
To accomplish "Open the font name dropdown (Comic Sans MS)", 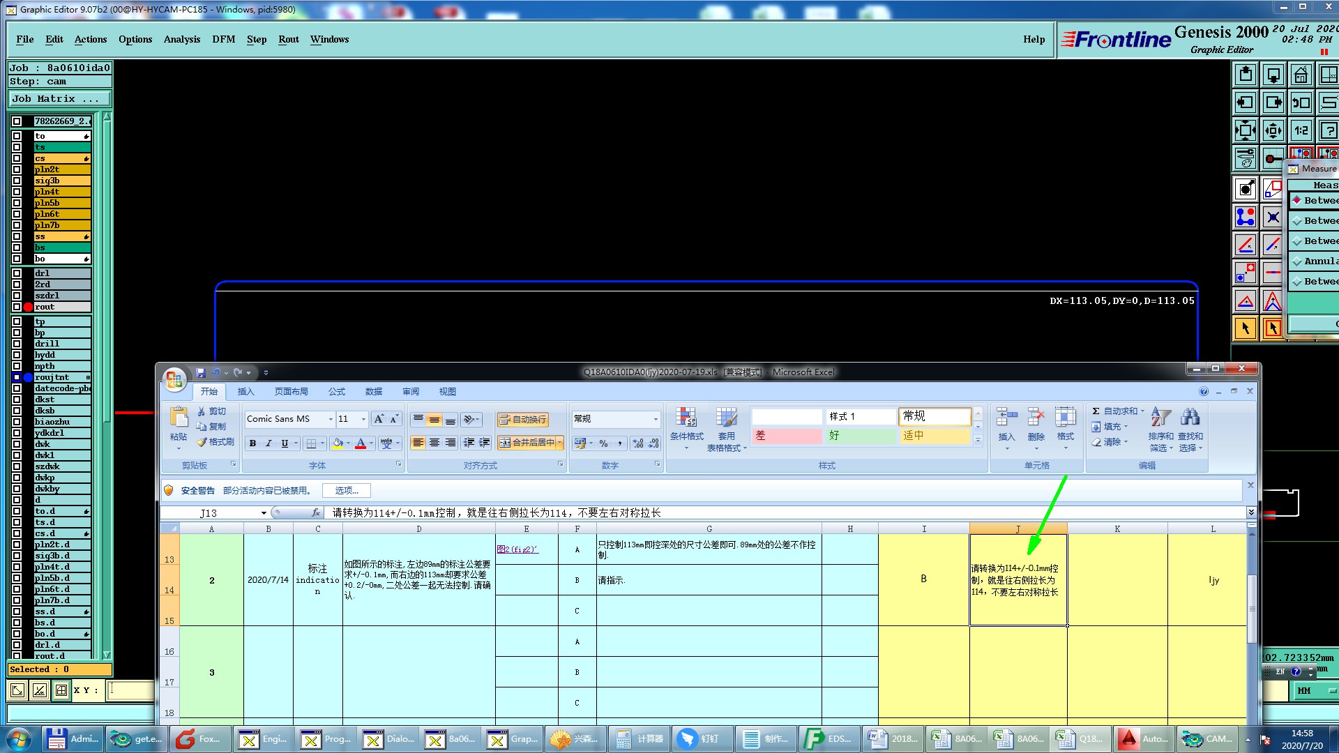I will tap(331, 419).
